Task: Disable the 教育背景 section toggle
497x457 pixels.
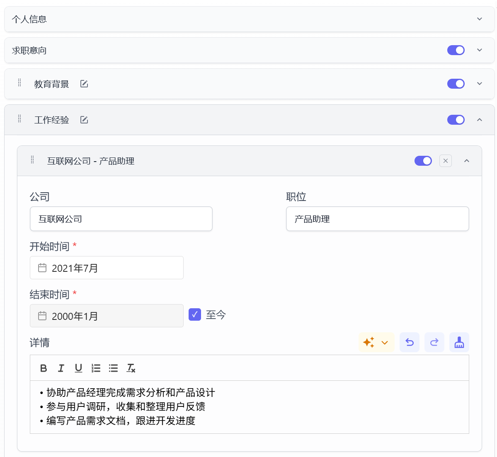Action: coord(456,84)
